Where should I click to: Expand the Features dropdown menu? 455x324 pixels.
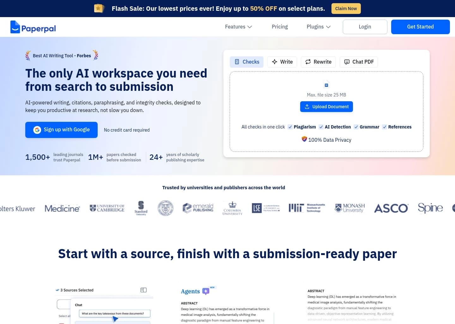(x=238, y=27)
